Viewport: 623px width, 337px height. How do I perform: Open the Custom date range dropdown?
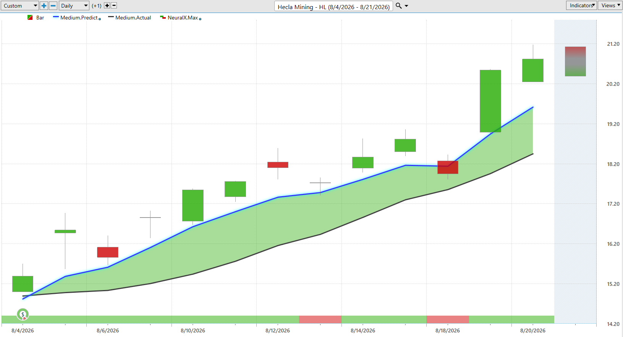(20, 6)
